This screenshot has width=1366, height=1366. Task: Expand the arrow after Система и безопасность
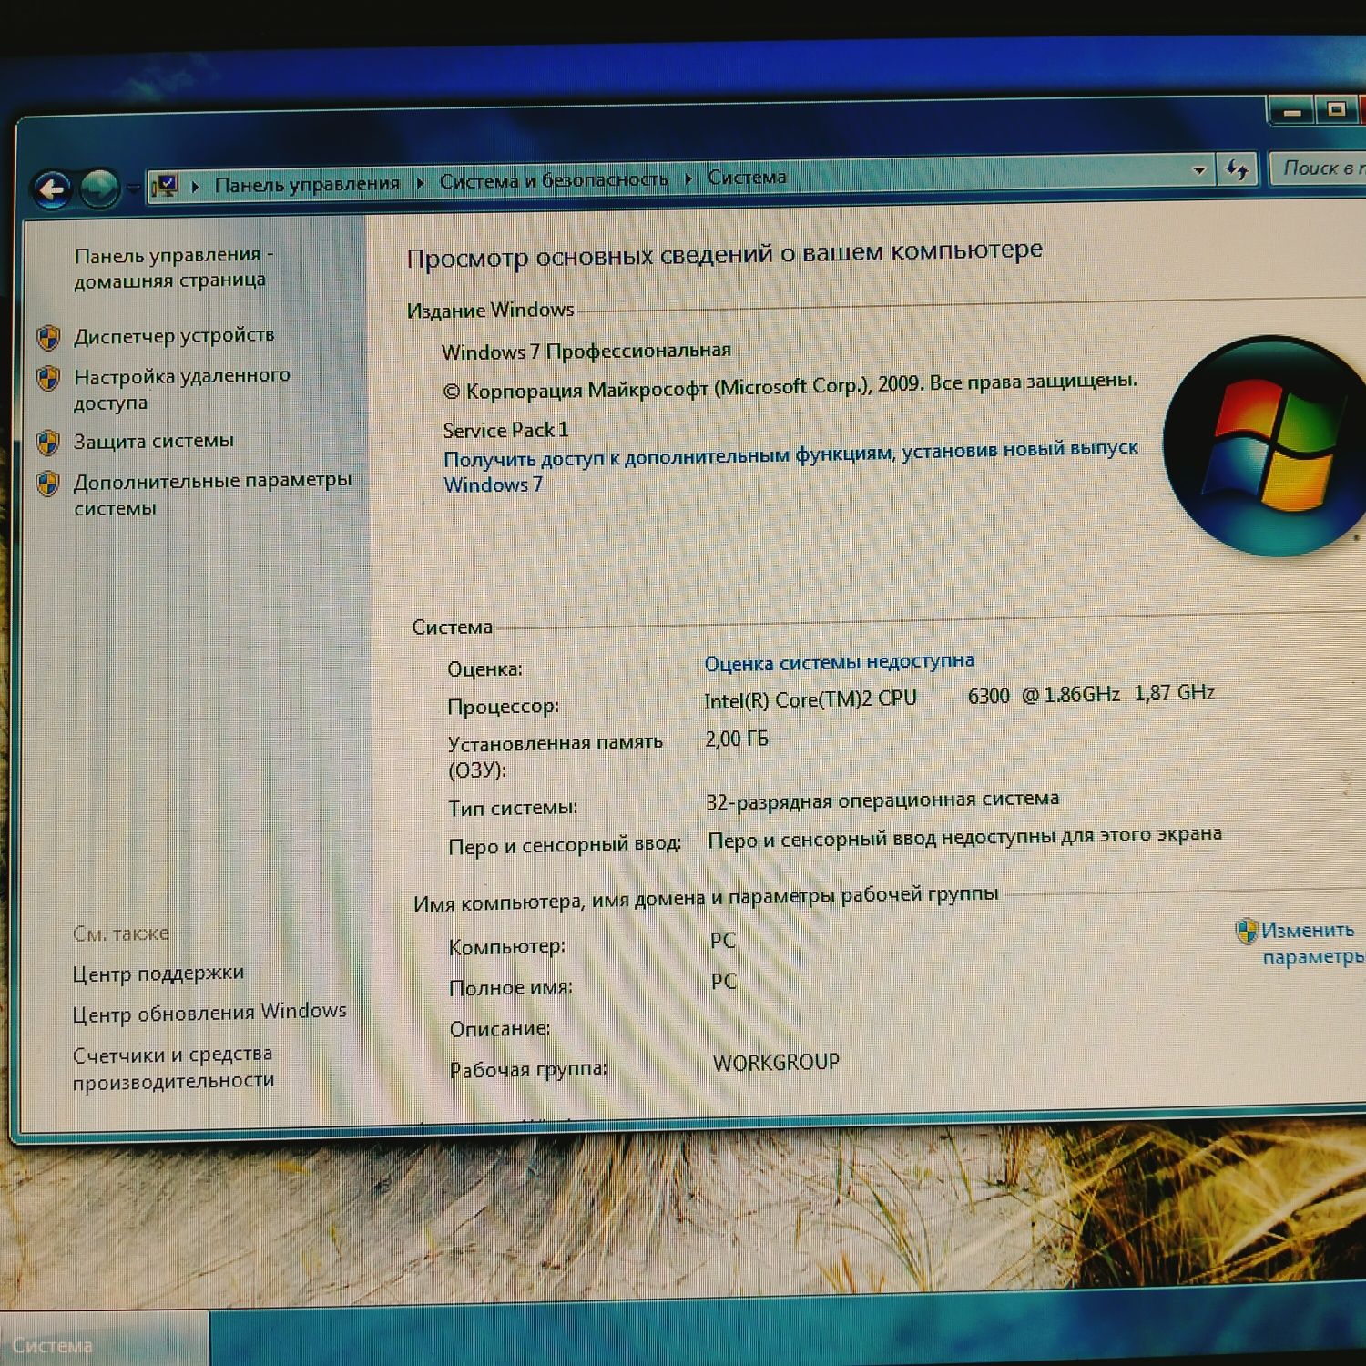pyautogui.click(x=688, y=178)
